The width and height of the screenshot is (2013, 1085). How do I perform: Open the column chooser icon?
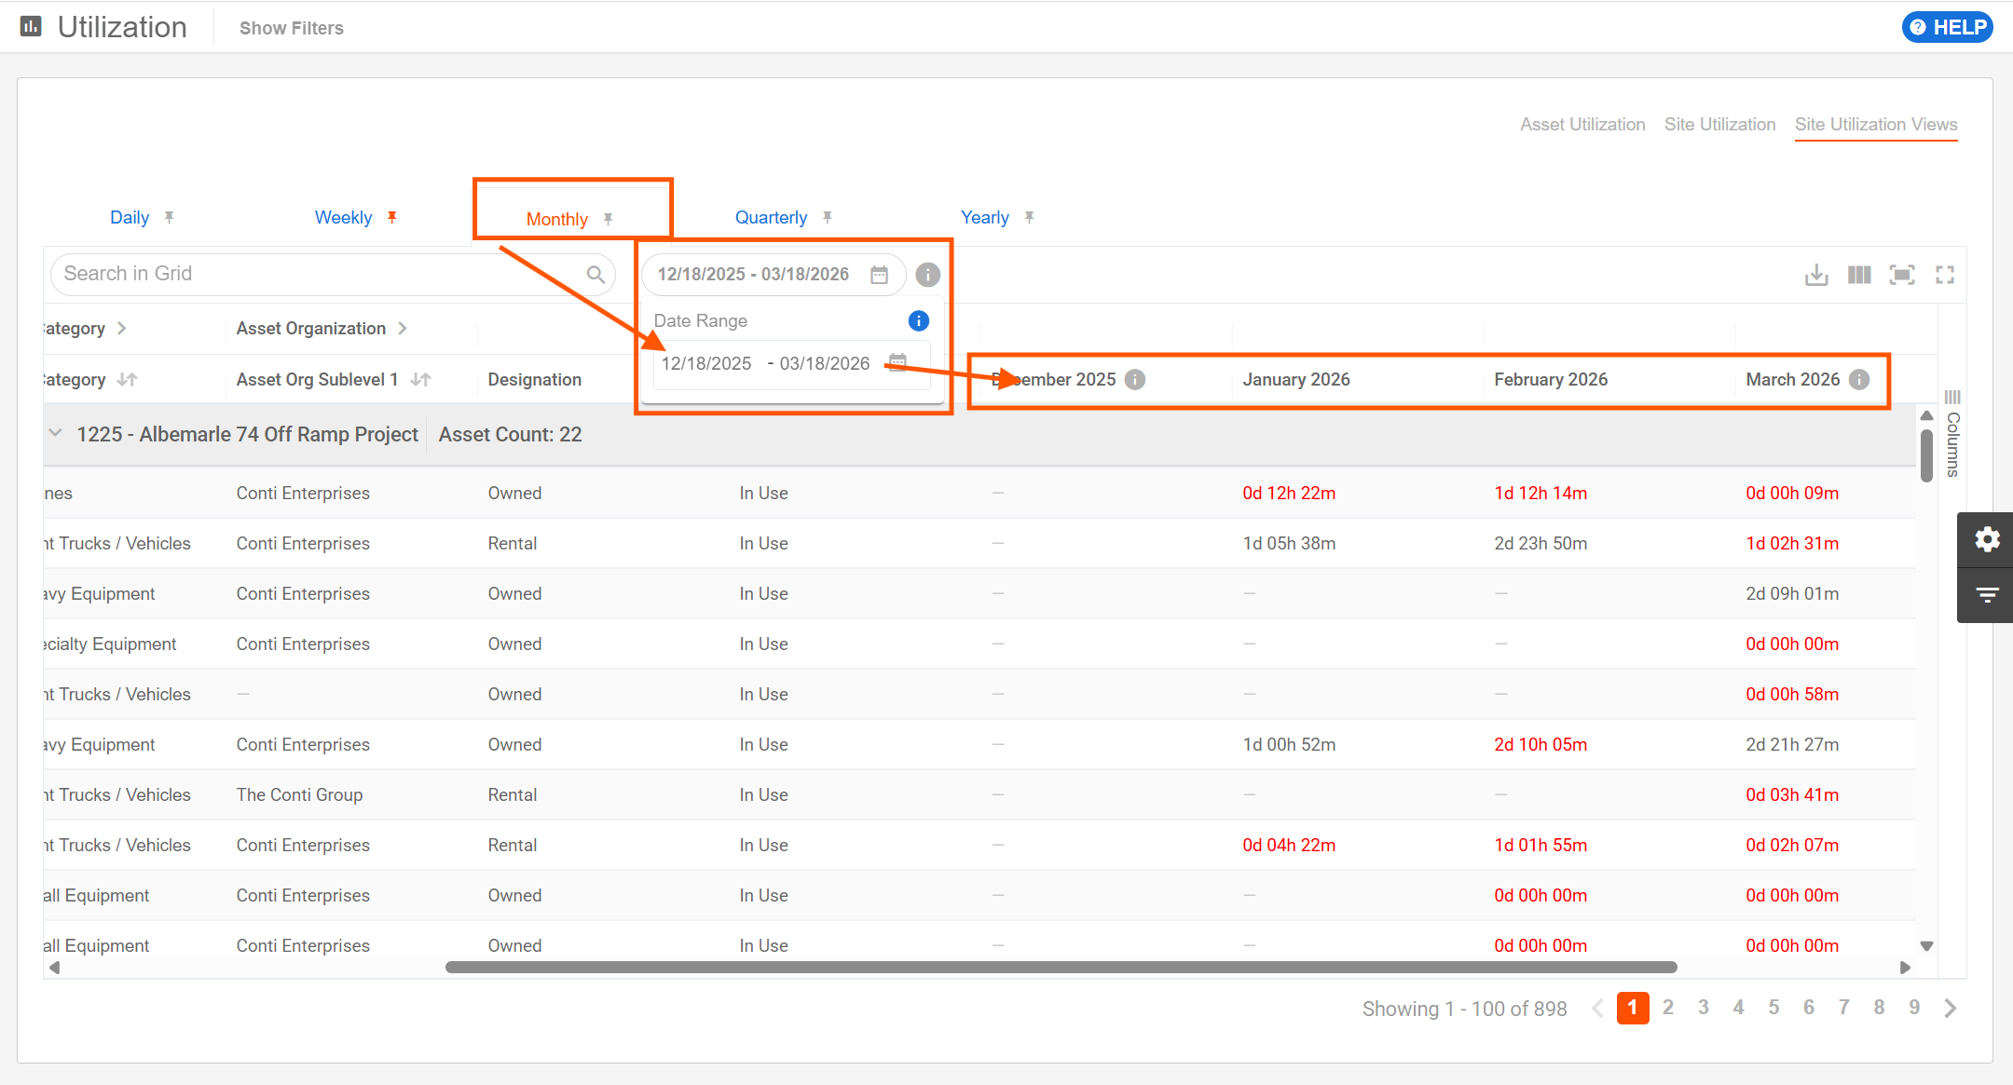pos(1859,275)
